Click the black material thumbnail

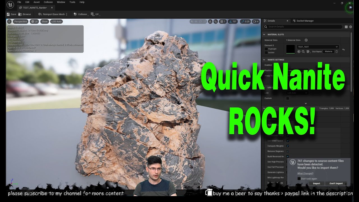[290, 49]
